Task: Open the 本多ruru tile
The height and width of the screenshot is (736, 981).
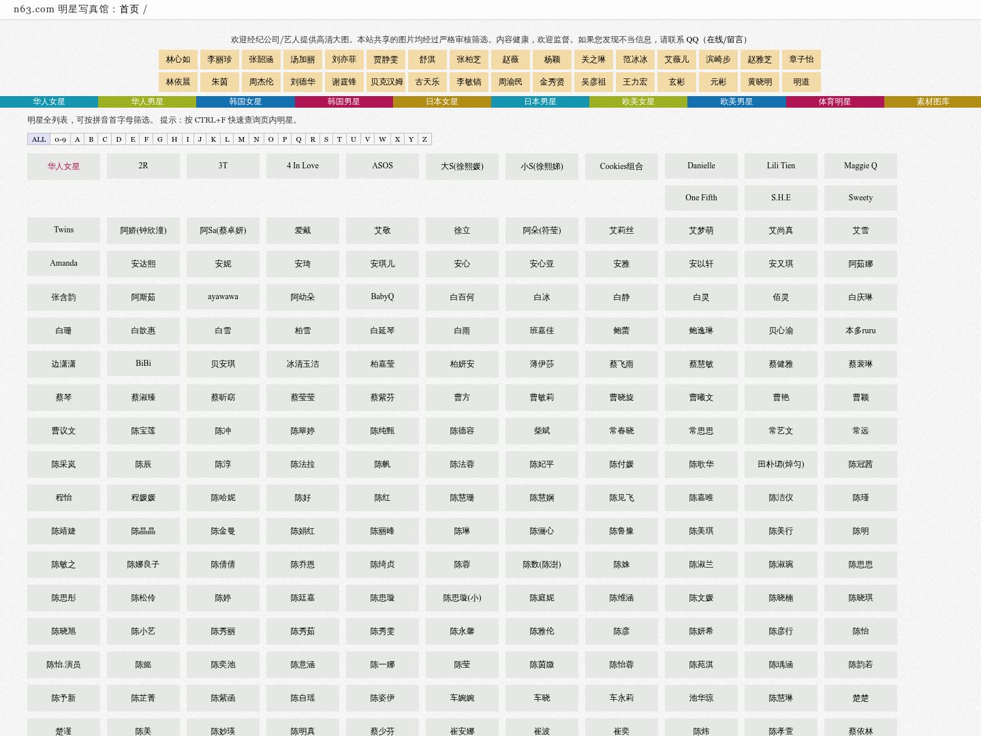Action: coord(860,331)
